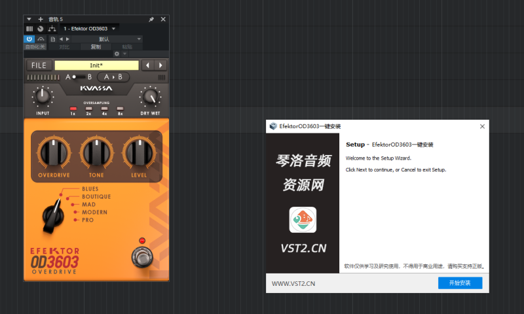The image size is (524, 314).
Task: Click the output meter bars icon
Action: coord(162,77)
